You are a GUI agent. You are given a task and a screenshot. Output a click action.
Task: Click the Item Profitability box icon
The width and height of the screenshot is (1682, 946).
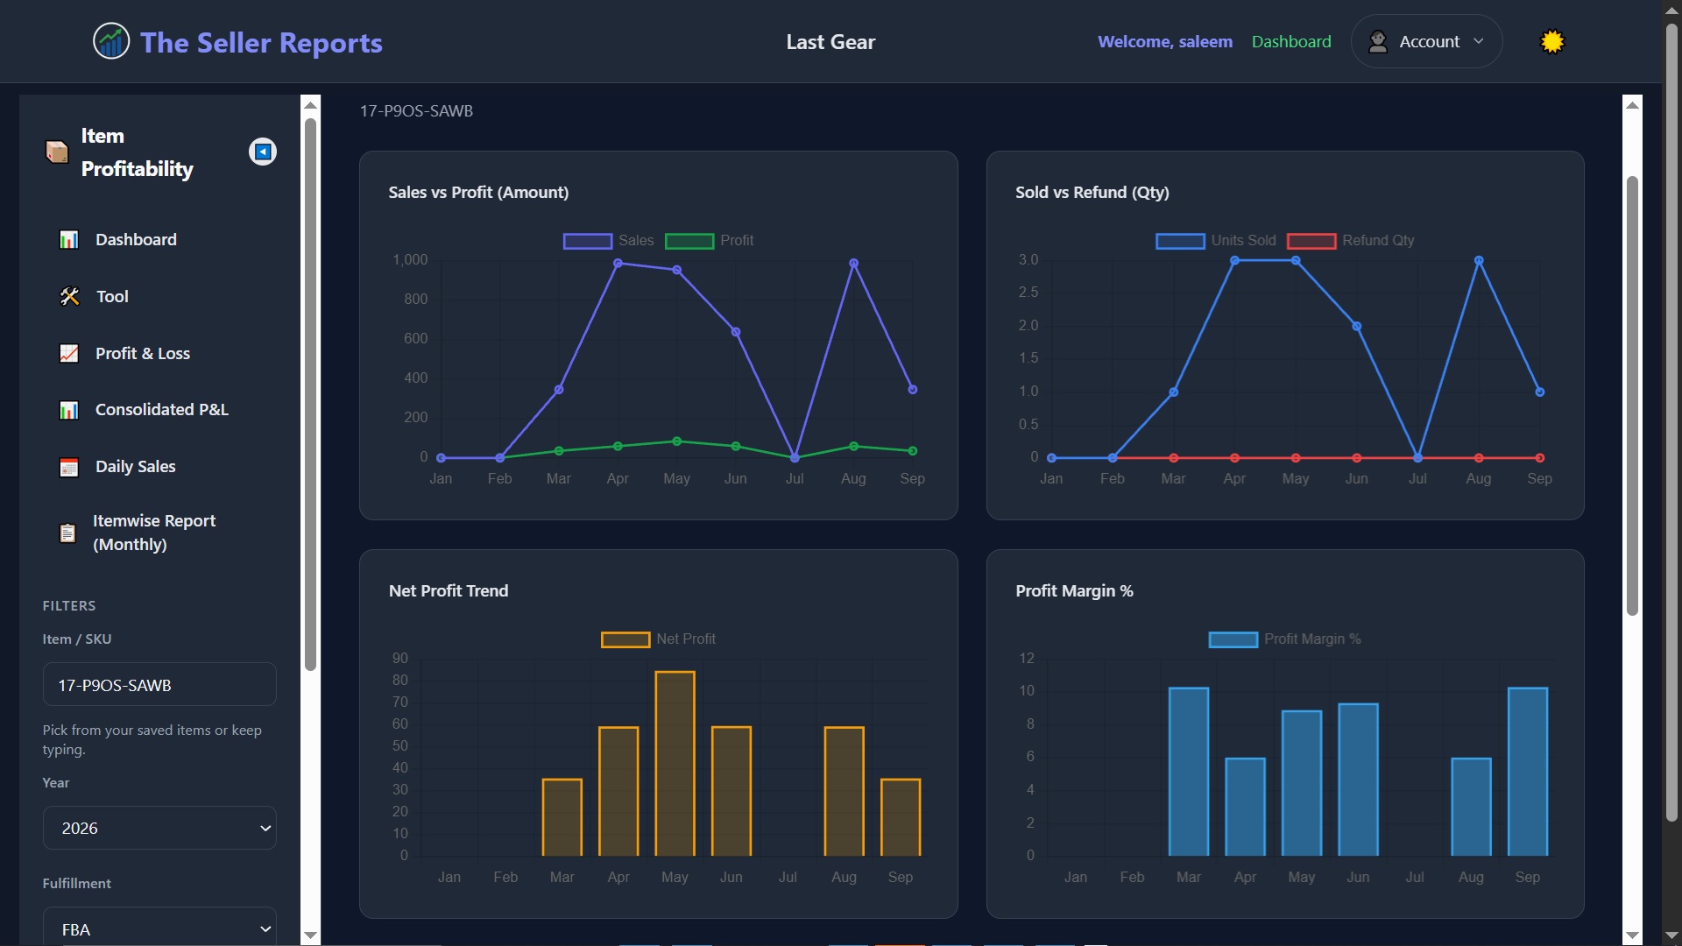coord(57,152)
